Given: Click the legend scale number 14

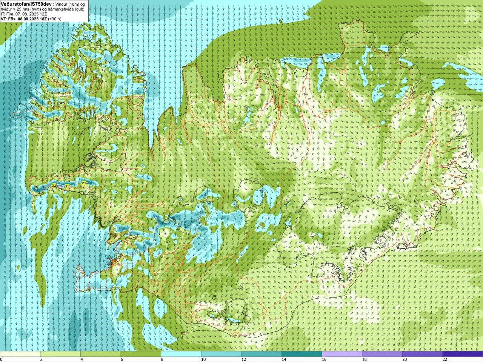Looking at the screenshot, I should [x=284, y=359].
